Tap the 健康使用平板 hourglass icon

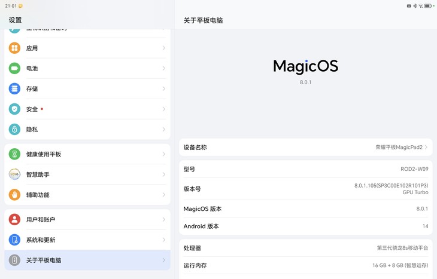(14, 154)
